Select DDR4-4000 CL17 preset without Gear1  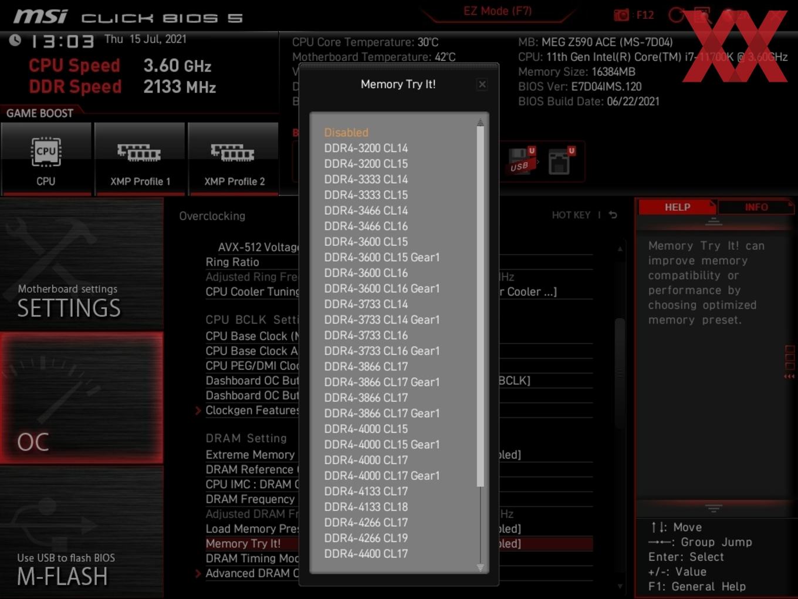tap(366, 460)
